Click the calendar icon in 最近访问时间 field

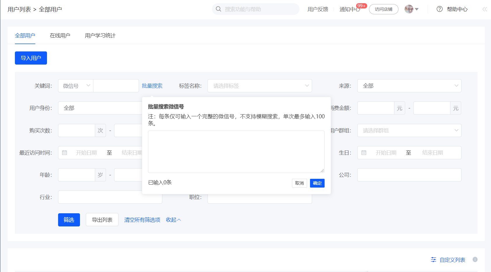click(x=65, y=153)
